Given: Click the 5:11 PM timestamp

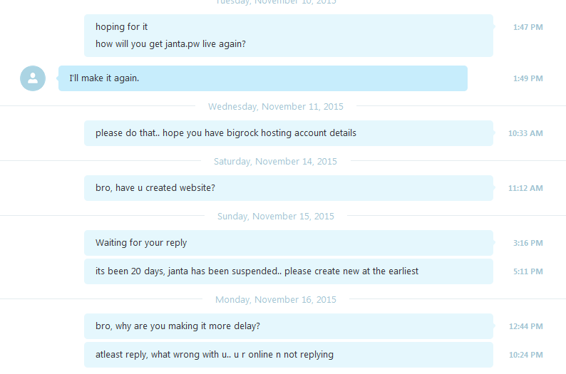Looking at the screenshot, I should point(528,271).
